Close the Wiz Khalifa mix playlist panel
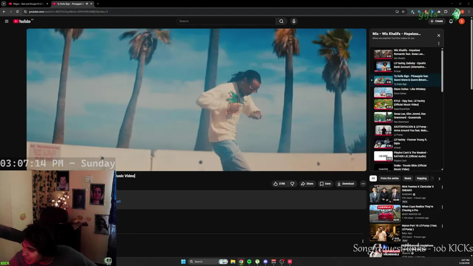 439,35
